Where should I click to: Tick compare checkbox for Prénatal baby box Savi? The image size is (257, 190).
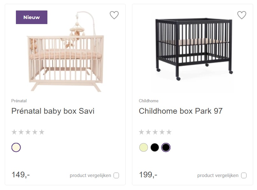click(x=116, y=175)
